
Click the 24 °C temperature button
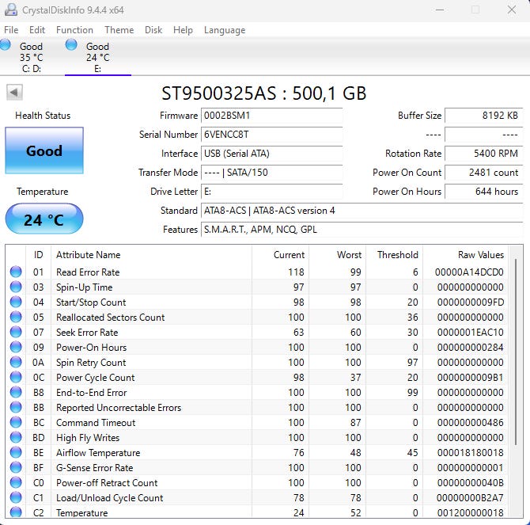44,219
